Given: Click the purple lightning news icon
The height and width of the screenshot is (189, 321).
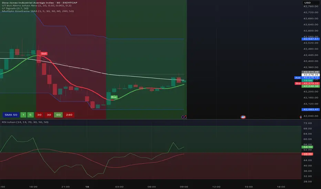Looking at the screenshot, I should [184, 117].
